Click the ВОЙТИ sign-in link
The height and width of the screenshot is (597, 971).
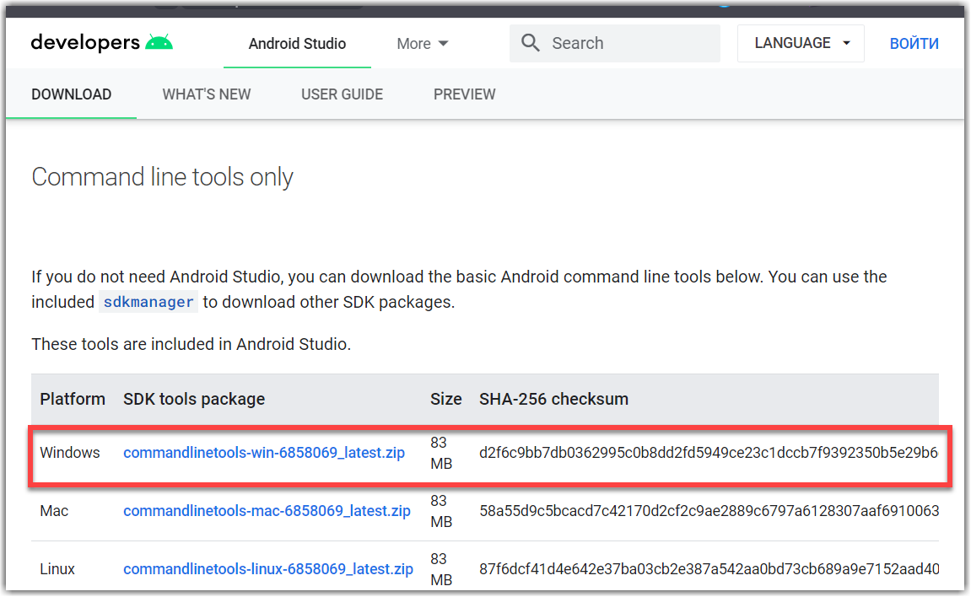pos(914,42)
